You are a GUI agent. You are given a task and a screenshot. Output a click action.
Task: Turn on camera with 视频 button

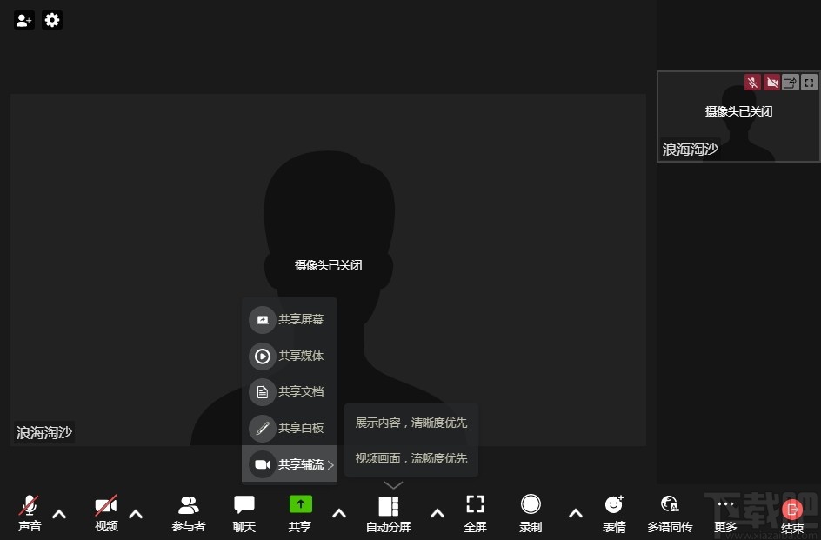coord(106,512)
